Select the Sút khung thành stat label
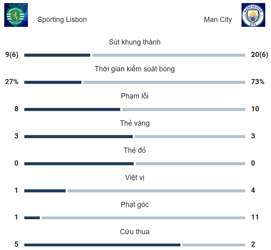271x250 pixels. pyautogui.click(x=135, y=42)
